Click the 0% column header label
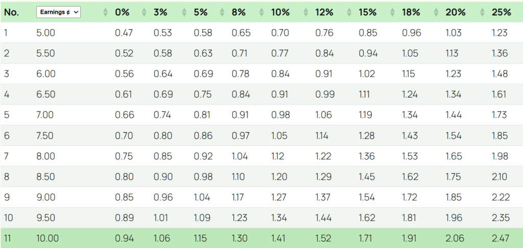Viewport: 523px width, 248px height. [122, 12]
